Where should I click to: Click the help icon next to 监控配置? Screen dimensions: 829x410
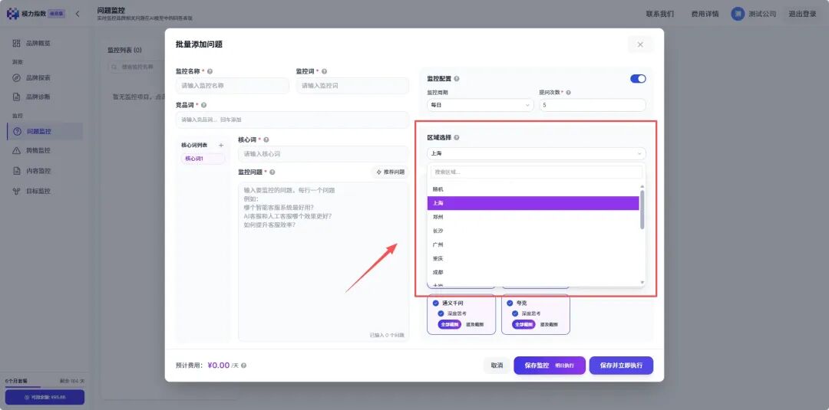tap(456, 79)
